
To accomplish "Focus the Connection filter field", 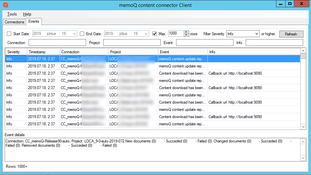I will click(x=57, y=42).
